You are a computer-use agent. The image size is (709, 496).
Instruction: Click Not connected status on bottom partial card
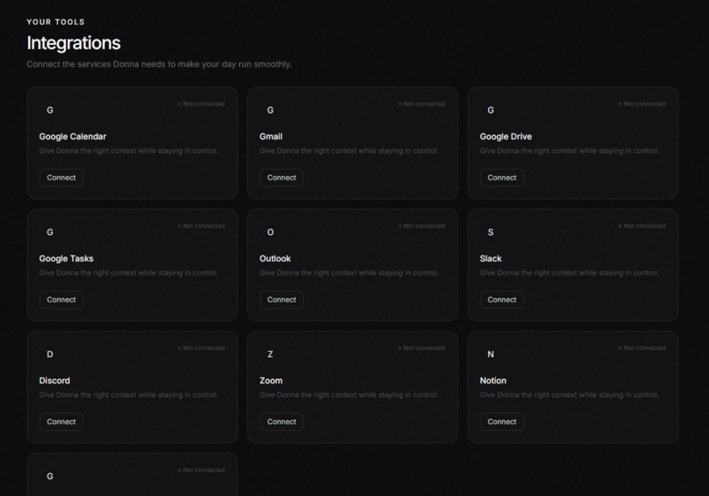point(201,470)
